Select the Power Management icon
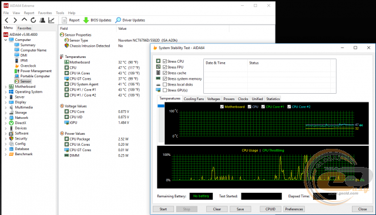Viewport: 376px width, 215px height. (x=17, y=71)
